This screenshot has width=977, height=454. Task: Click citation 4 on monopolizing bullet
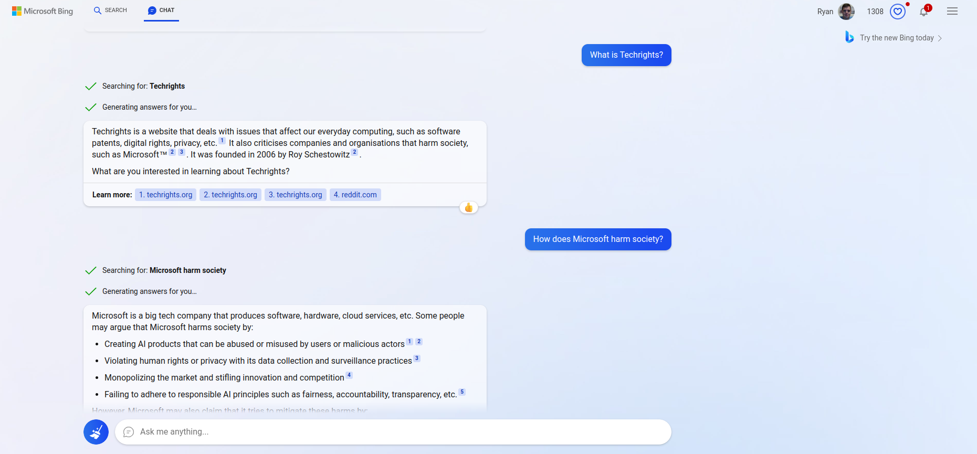click(349, 375)
